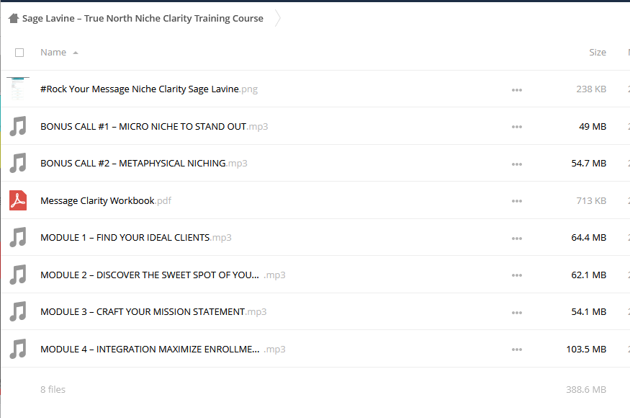Screen dimensions: 630x418
Task: Open more options for Message Clarity Workbook
Action: coord(517,201)
